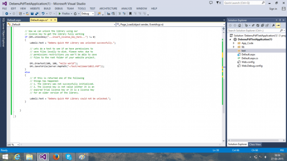Toggle pin on the Default.aspx.cs tab
The height and width of the screenshot is (161, 287).
51,20
